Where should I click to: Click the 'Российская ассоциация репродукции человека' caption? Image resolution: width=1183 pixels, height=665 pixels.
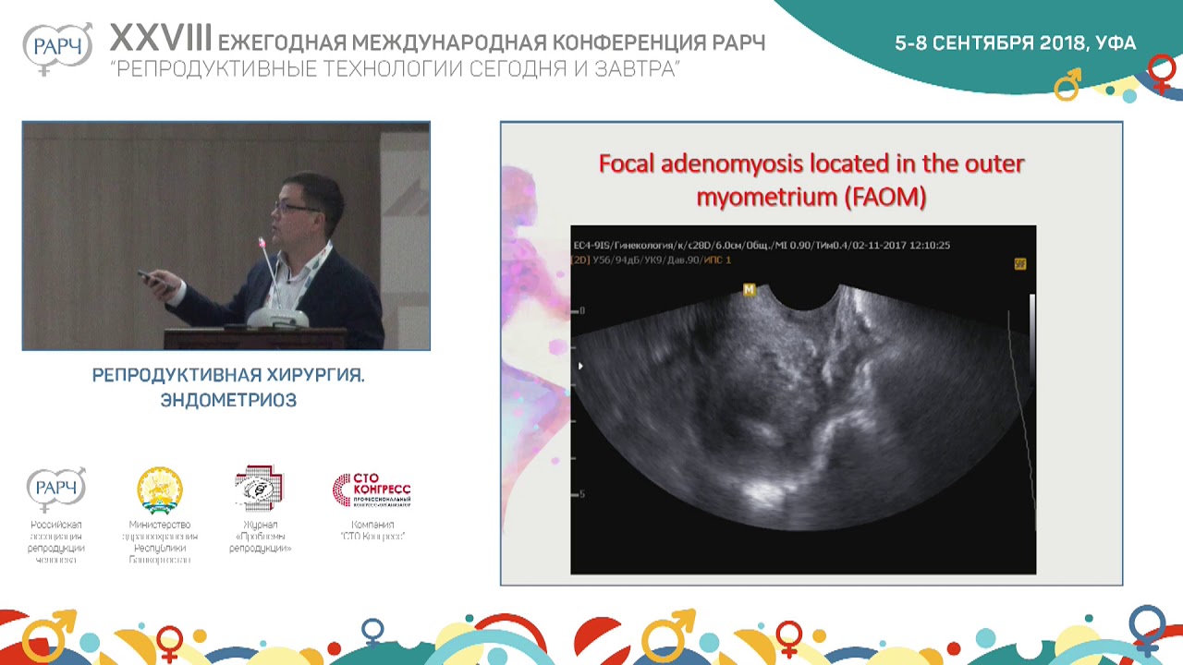click(x=56, y=542)
